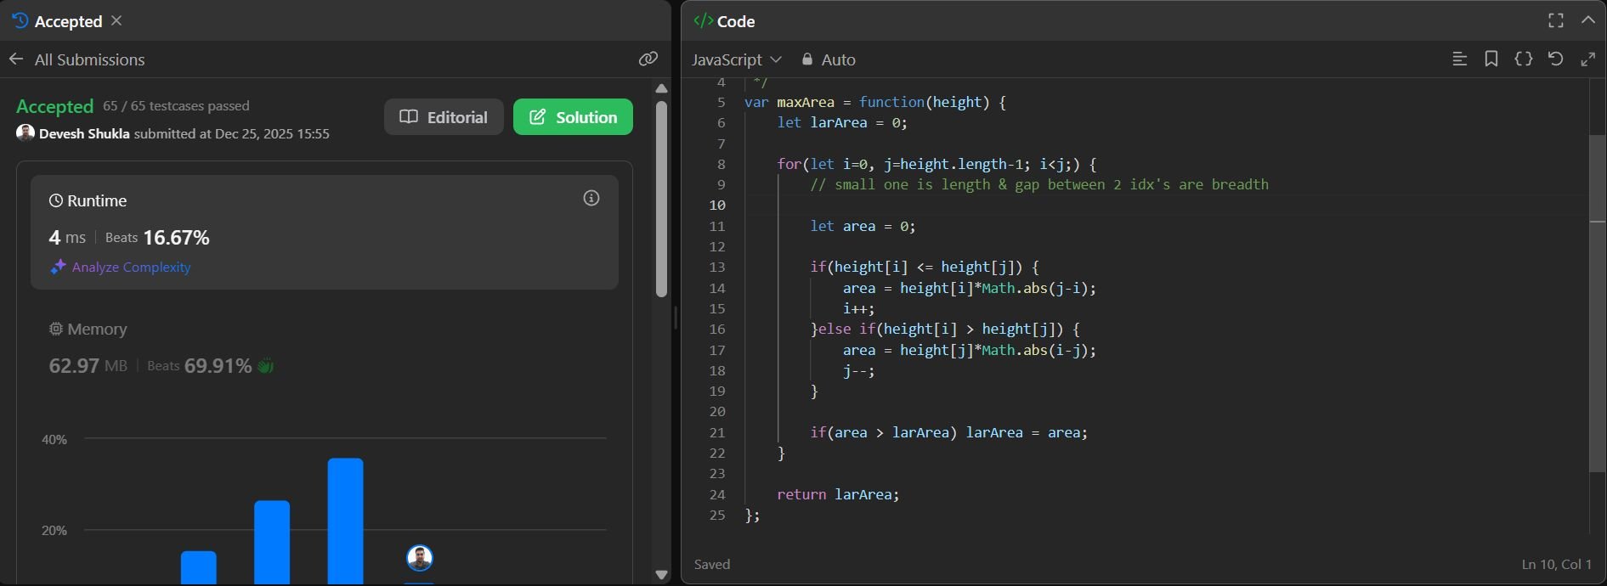Go back with the All Submissions arrow

pyautogui.click(x=16, y=59)
